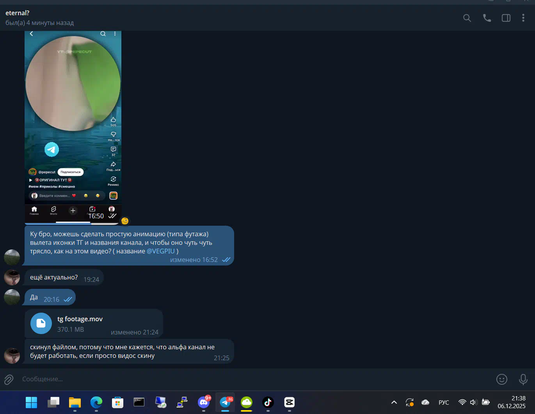Screen dimensions: 535x414
Task: Click the 'был(а) 4 минуты назад' status
Action: (x=39, y=23)
